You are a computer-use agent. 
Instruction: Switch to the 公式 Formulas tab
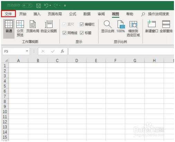point(73,14)
